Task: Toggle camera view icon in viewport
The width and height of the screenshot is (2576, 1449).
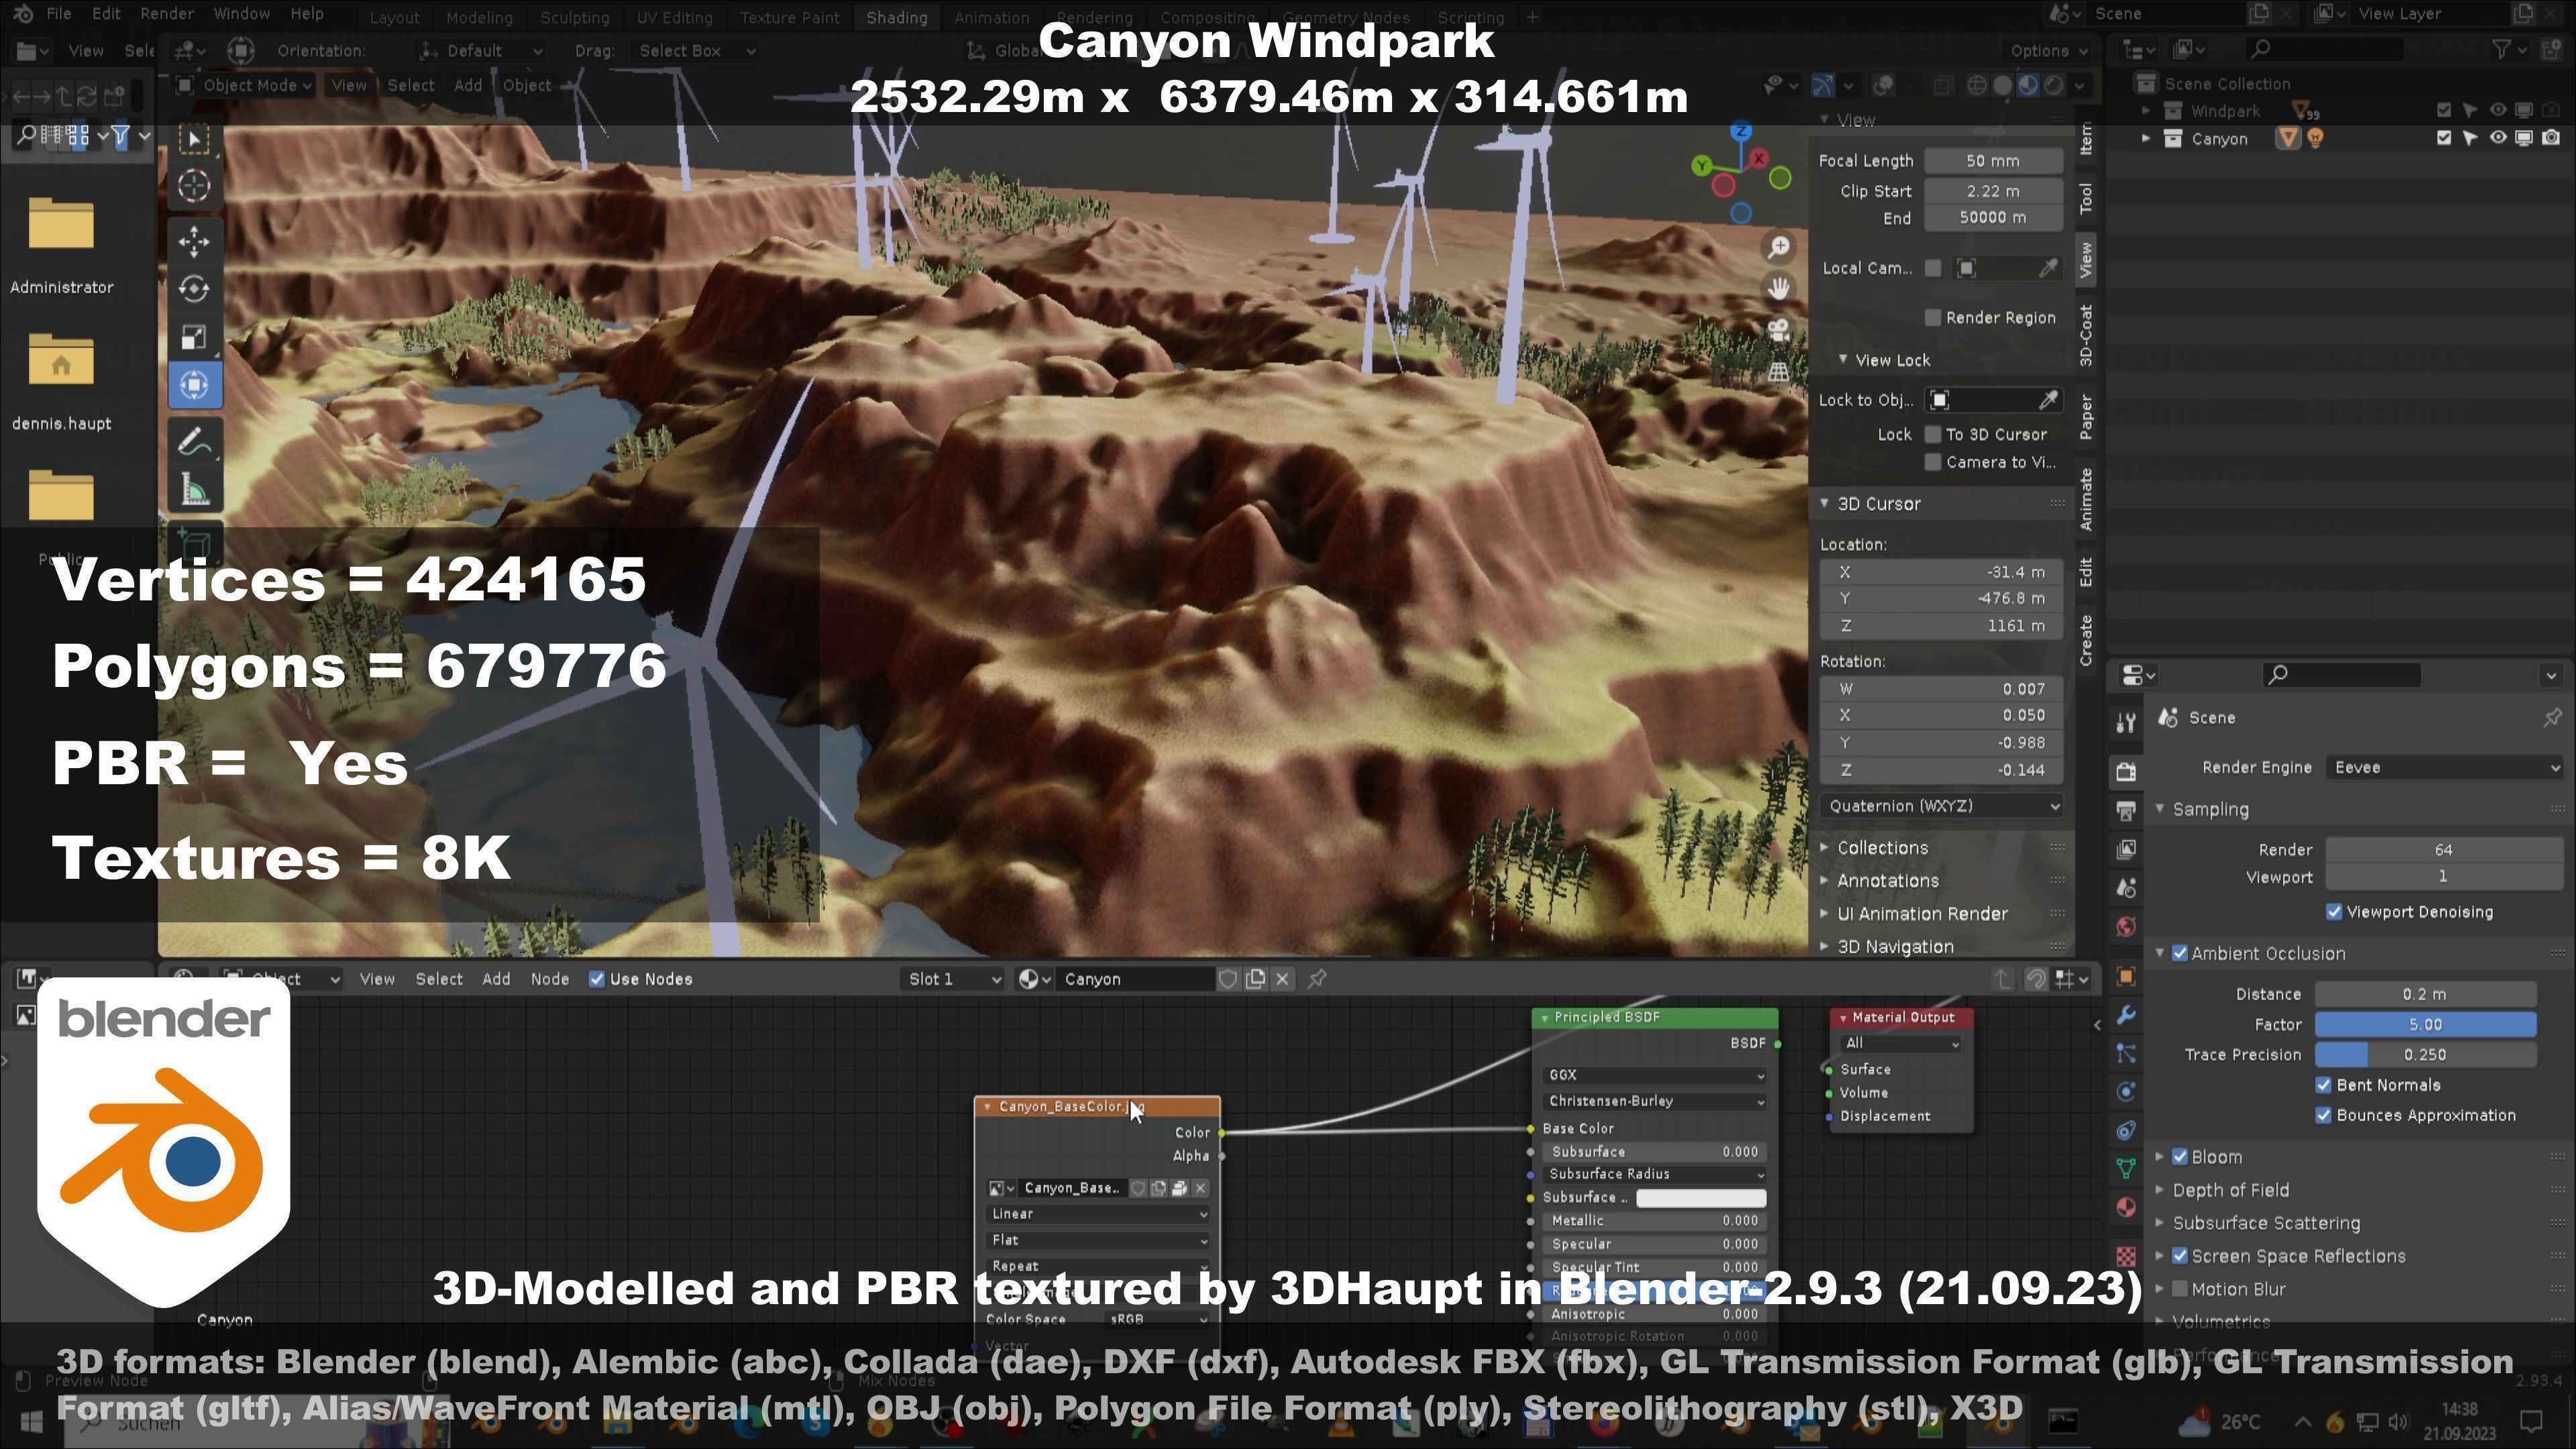Action: pyautogui.click(x=1778, y=330)
